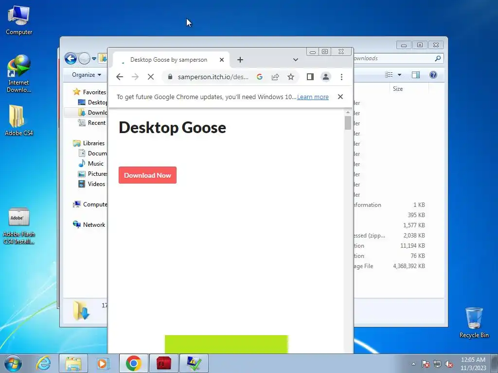The width and height of the screenshot is (498, 373).
Task: Open the Explorer view options dropdown arrow
Action: tap(400, 75)
